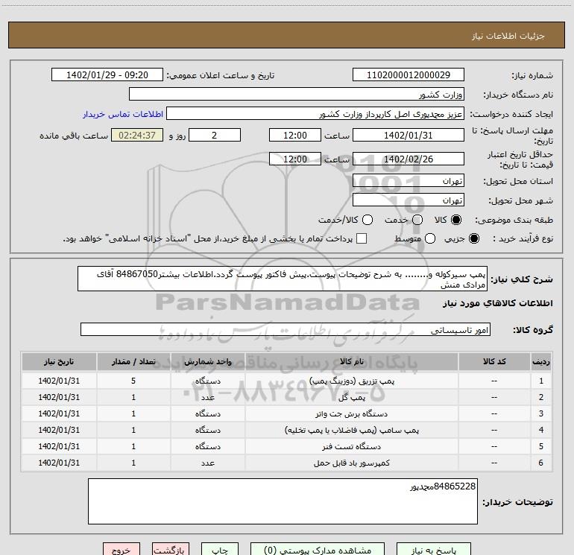Open اطلاعات تماس خریدار link
The width and height of the screenshot is (574, 555).
[x=123, y=114]
